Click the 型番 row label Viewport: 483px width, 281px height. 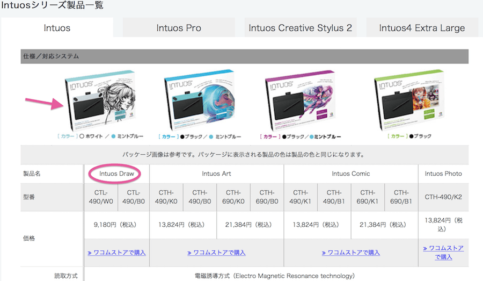pos(29,197)
